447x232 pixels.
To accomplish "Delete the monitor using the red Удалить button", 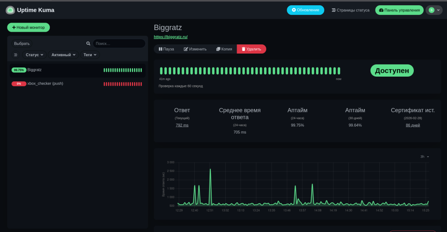I will [251, 49].
